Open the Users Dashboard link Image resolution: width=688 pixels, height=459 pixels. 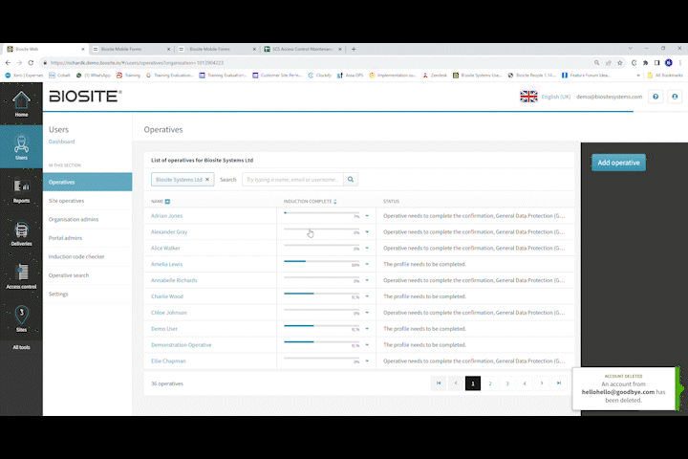coord(61,142)
